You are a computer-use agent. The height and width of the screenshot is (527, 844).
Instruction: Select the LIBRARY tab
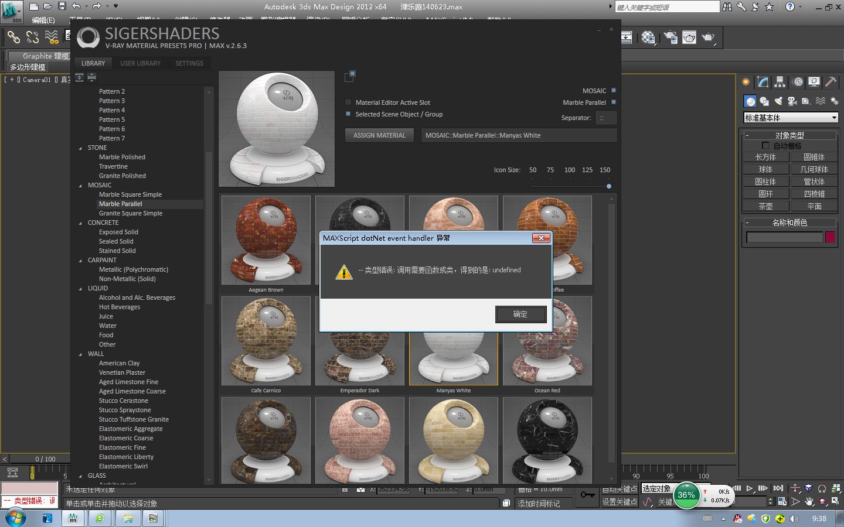tap(93, 63)
